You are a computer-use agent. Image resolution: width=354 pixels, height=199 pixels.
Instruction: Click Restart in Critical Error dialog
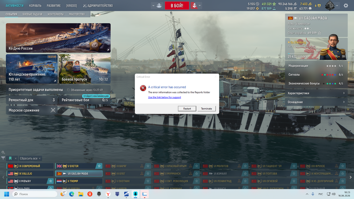click(x=187, y=108)
